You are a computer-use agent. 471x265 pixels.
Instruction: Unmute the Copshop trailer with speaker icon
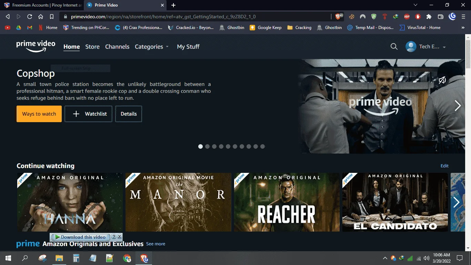pyautogui.click(x=442, y=80)
